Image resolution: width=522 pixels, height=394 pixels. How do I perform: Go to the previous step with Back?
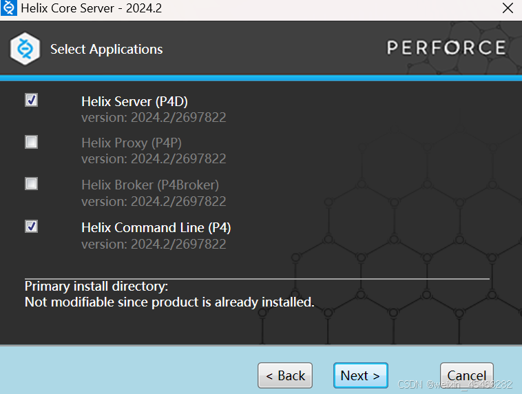[x=285, y=375]
